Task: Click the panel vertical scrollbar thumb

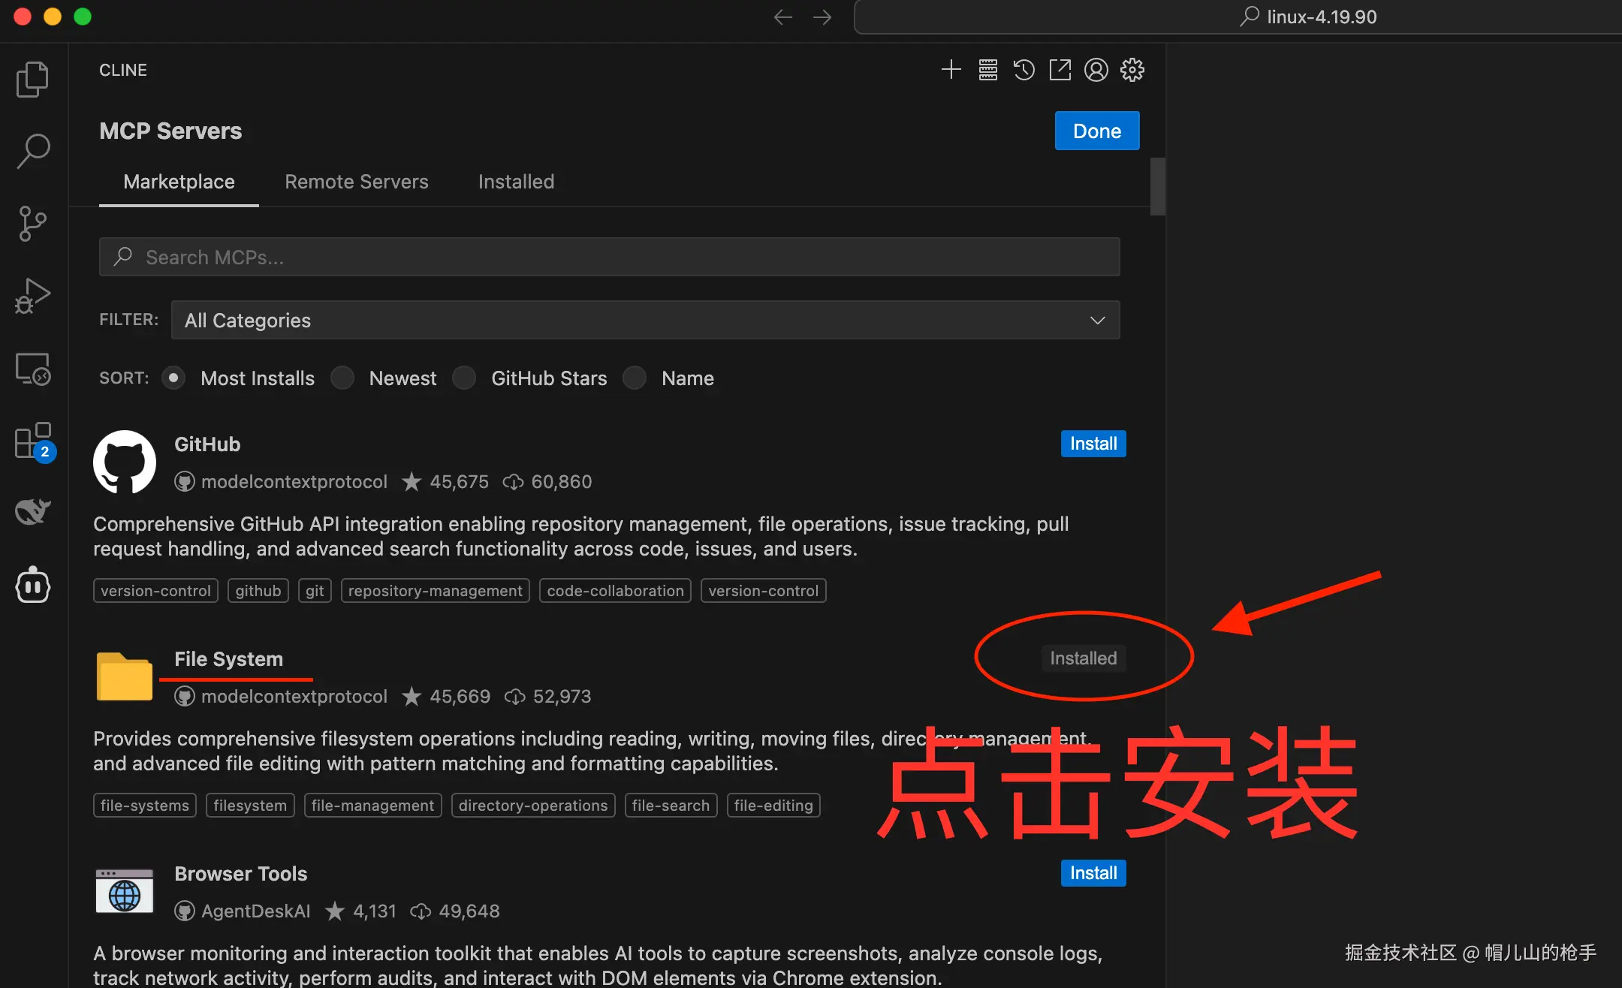Action: 1157,186
